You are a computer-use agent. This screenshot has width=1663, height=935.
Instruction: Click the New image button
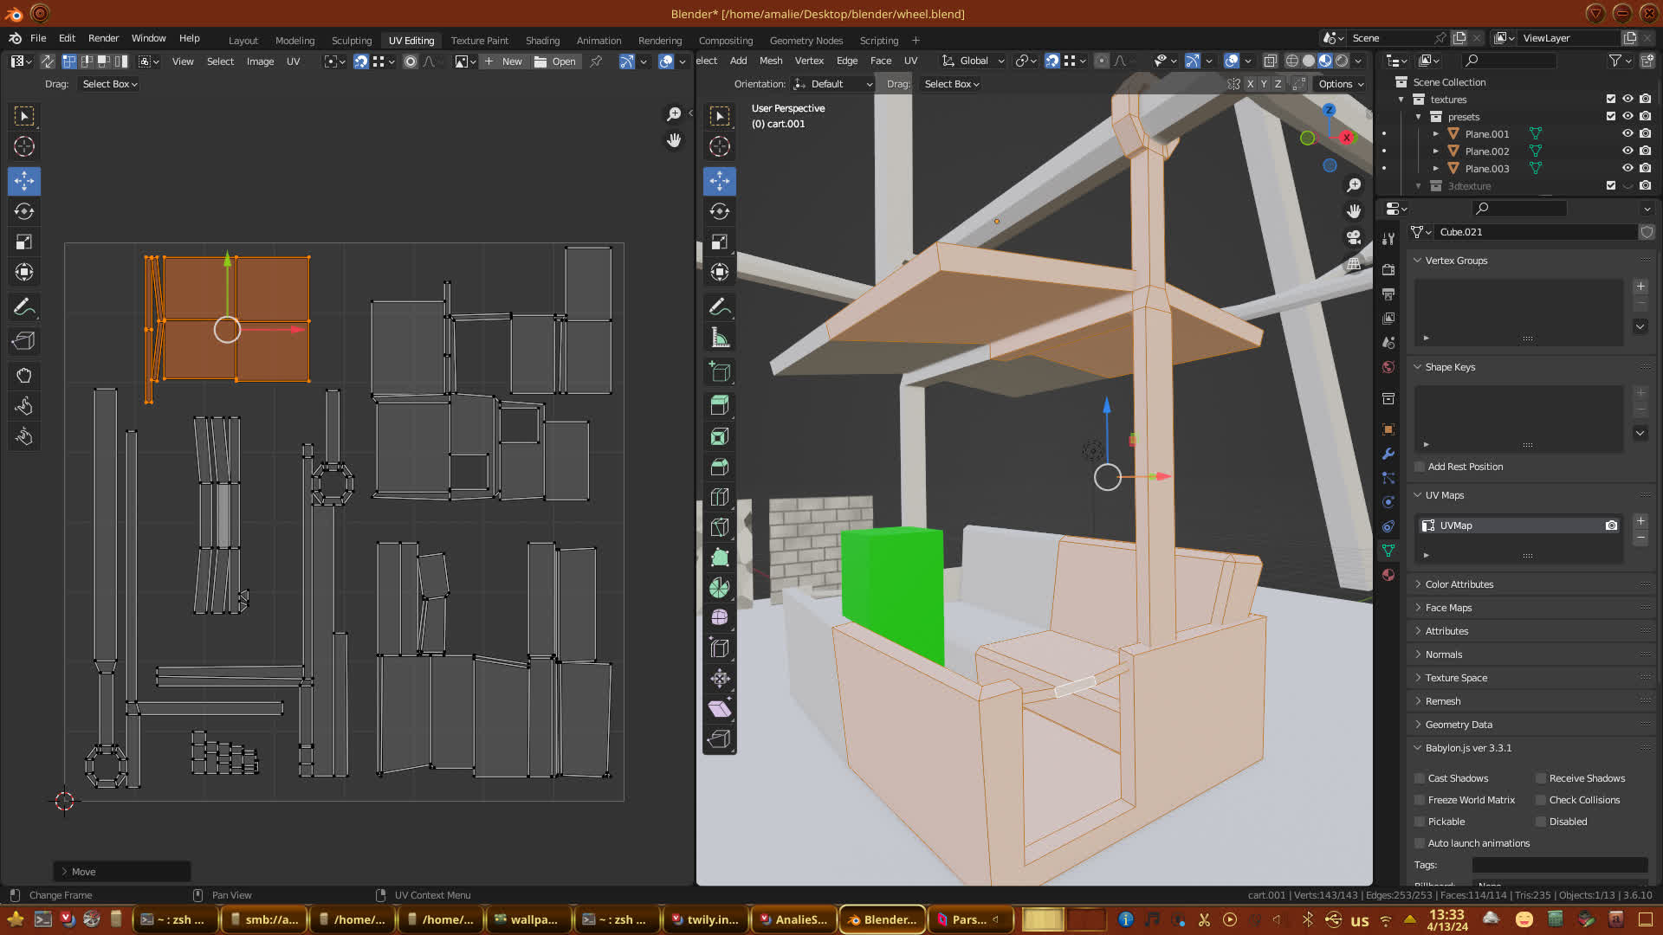(504, 61)
